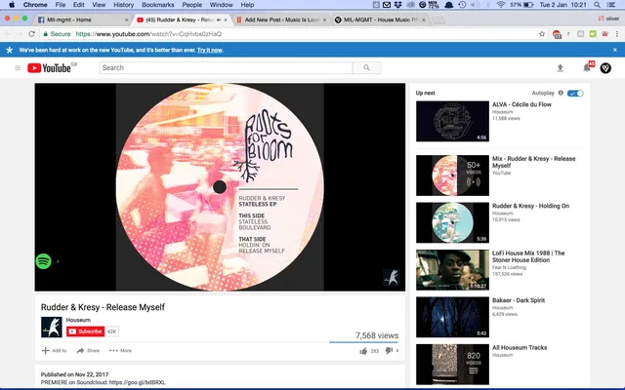This screenshot has height=390, width=625.
Task: Open the LoFi House Mix 1988 thumbnail
Action: (452, 270)
